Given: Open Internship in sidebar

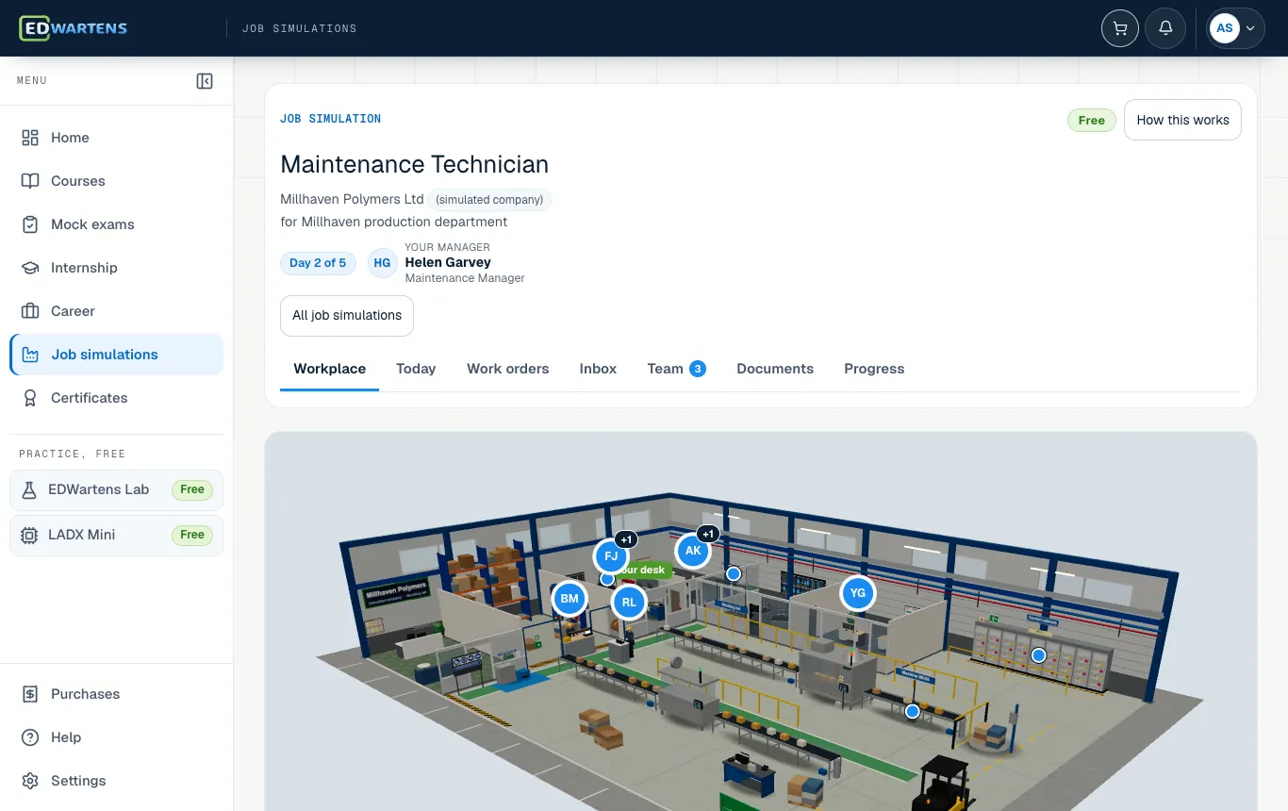Looking at the screenshot, I should point(117,268).
